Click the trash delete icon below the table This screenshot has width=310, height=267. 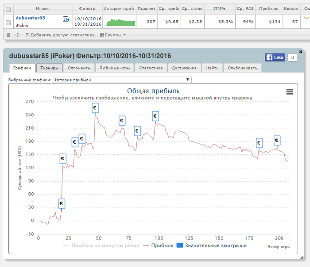pos(8,35)
